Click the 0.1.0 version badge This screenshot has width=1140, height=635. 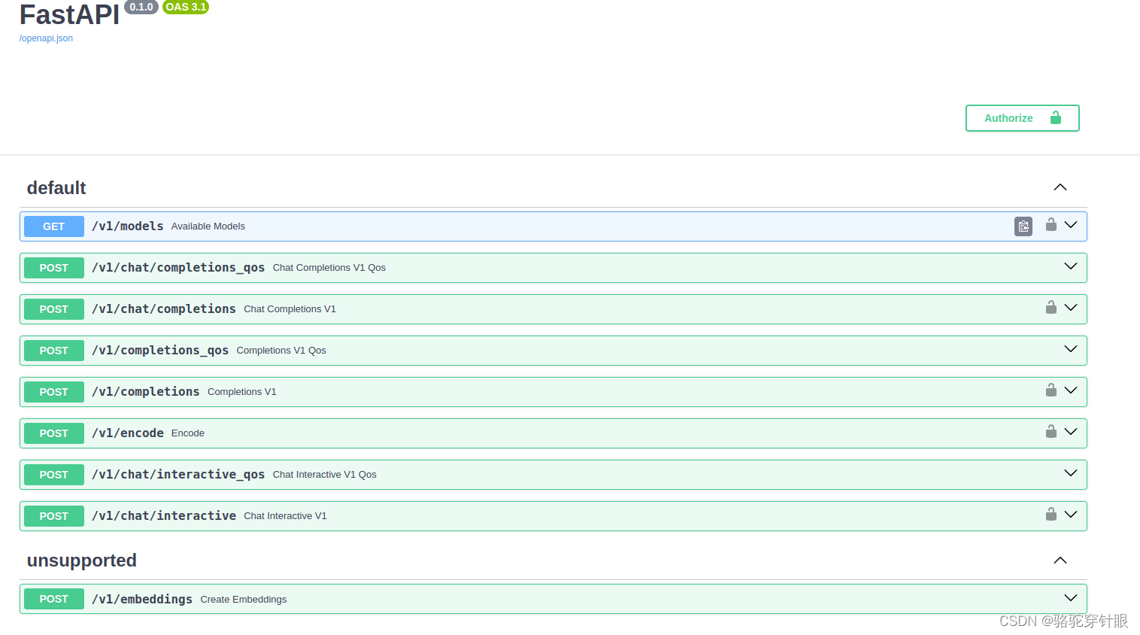point(141,7)
